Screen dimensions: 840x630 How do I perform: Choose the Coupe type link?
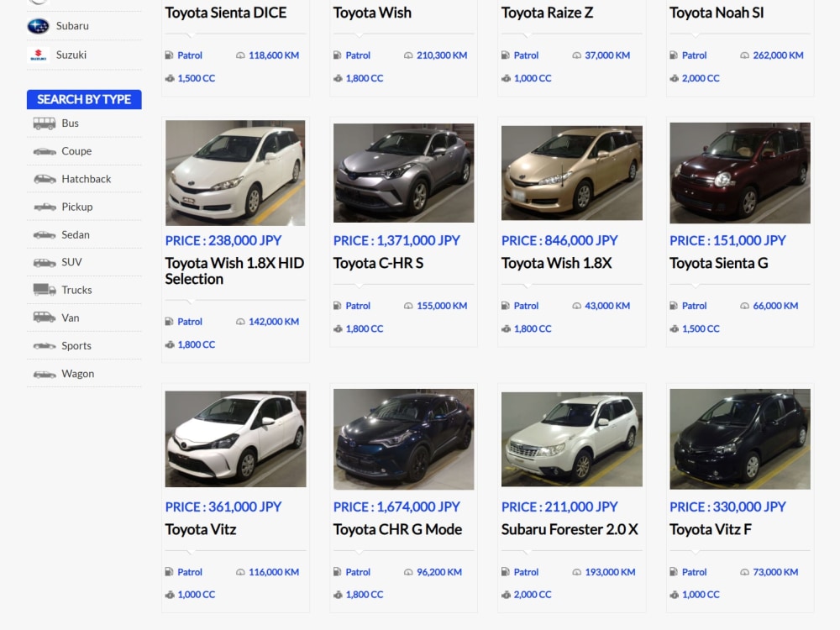point(76,151)
